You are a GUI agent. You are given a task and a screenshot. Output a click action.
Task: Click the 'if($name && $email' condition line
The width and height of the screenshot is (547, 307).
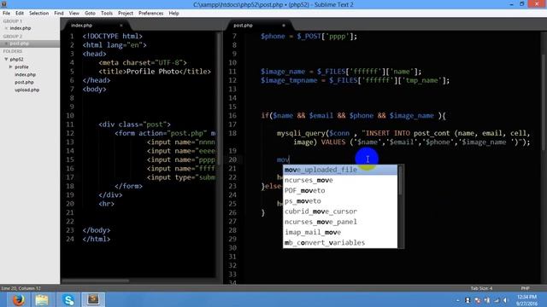coord(353,116)
